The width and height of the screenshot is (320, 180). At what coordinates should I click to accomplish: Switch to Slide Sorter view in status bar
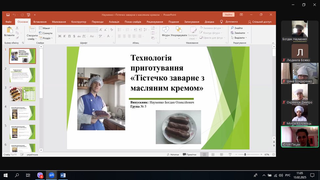click(x=213, y=154)
